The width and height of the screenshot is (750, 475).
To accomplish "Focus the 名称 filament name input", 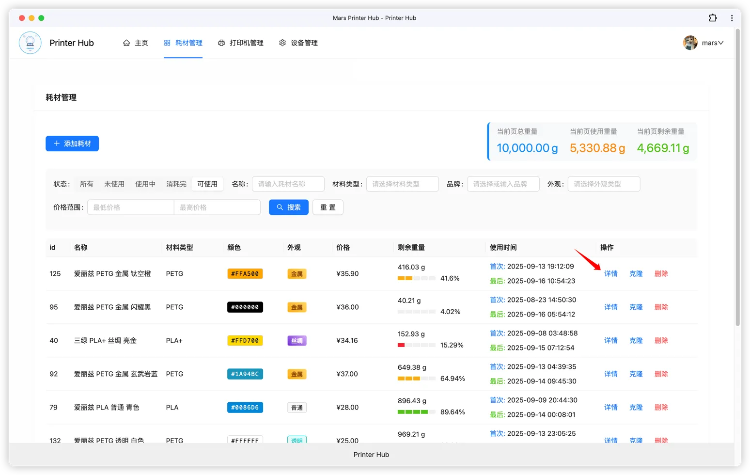I will tap(288, 184).
